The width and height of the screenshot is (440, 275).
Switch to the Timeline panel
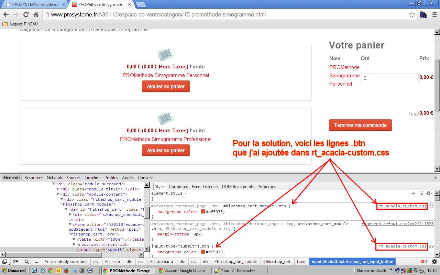tap(92, 178)
